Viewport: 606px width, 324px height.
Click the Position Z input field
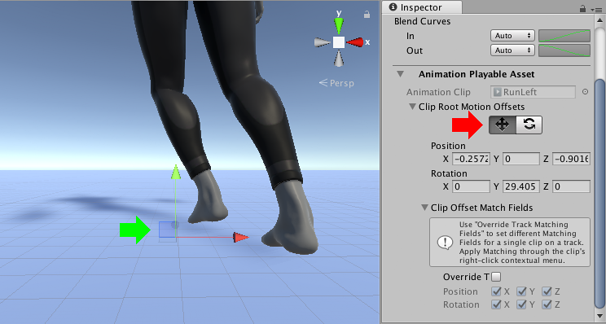pyautogui.click(x=571, y=159)
